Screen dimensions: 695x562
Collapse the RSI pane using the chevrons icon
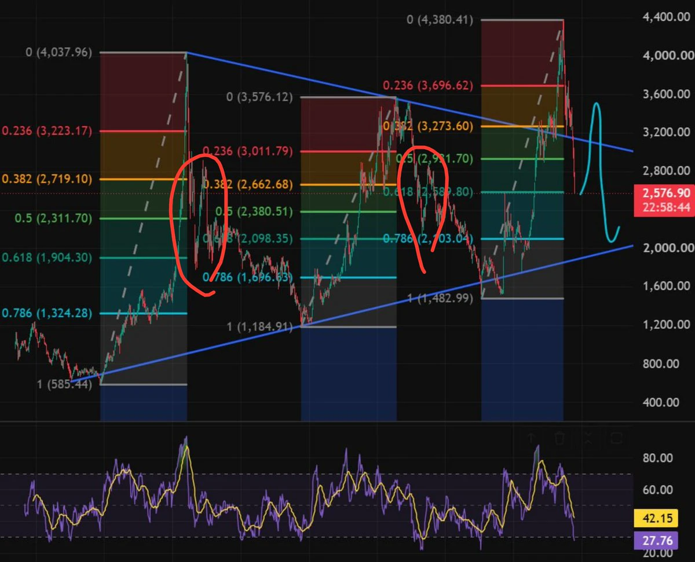click(x=587, y=438)
